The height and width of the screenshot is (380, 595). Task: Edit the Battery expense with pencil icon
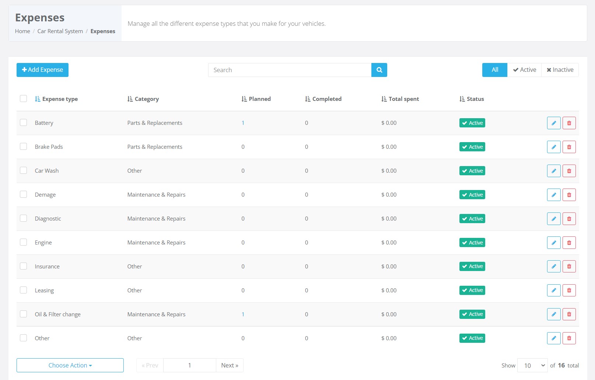554,123
